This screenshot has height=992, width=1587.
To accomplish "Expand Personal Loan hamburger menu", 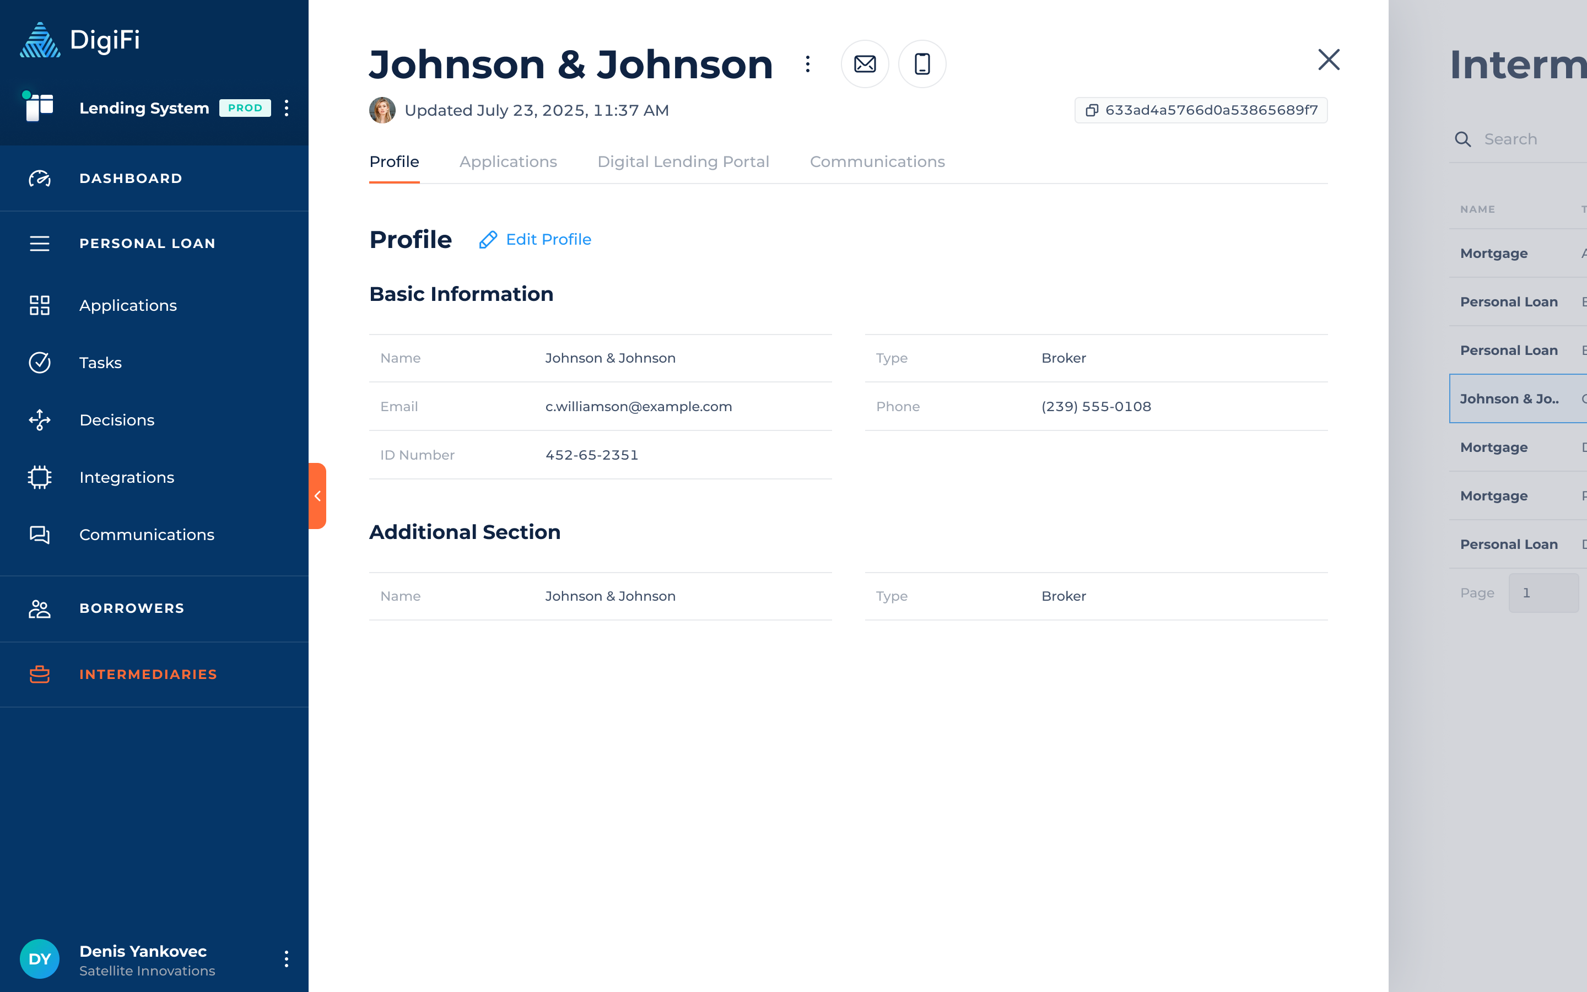I will [39, 244].
